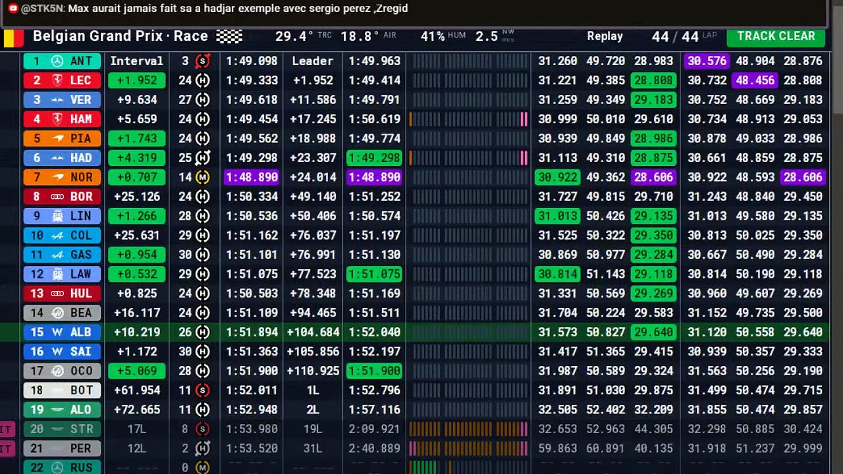Screen dimensions: 843x474
Task: Click the hard tyre icon in ALO's row
Action: point(203,409)
